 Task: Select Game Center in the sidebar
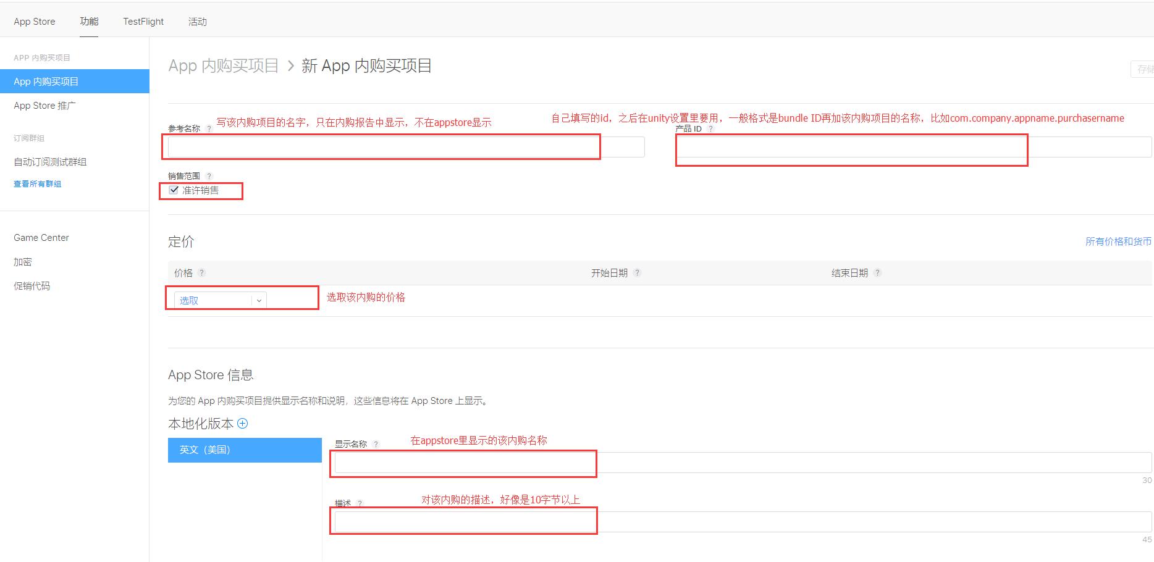coord(41,237)
